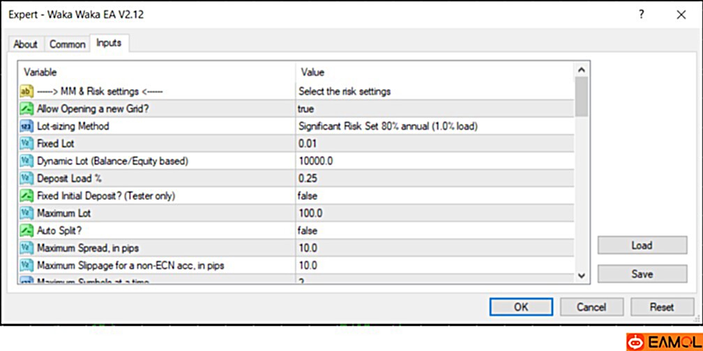Edit the Maximum Spread value 10.0
Image resolution: width=703 pixels, height=351 pixels.
435,248
